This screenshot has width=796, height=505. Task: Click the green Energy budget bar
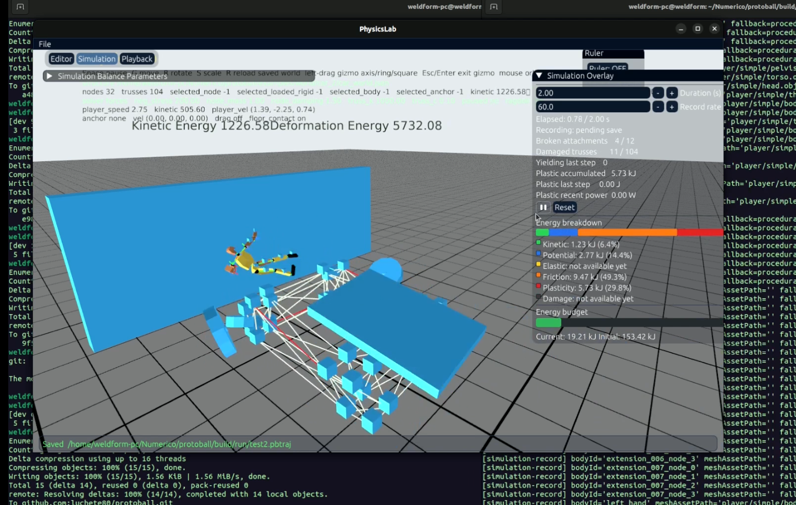pos(548,323)
